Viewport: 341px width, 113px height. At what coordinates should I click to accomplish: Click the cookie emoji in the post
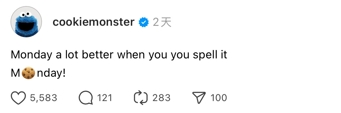[29, 73]
